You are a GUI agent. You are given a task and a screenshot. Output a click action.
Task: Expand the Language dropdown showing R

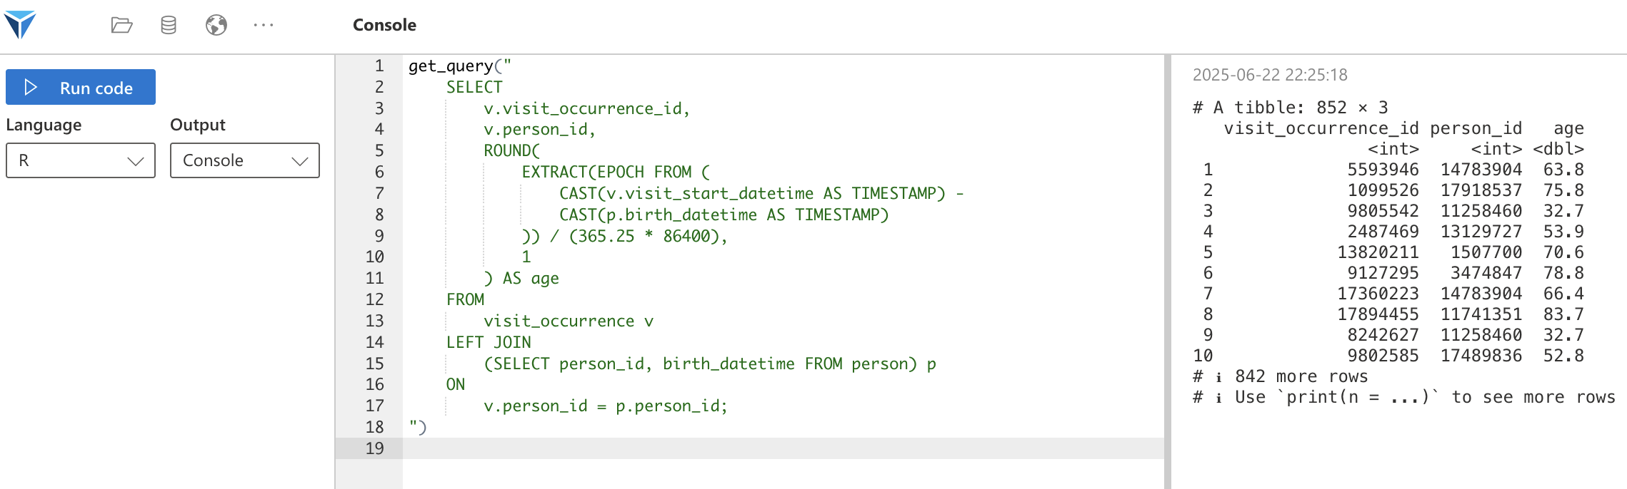81,160
